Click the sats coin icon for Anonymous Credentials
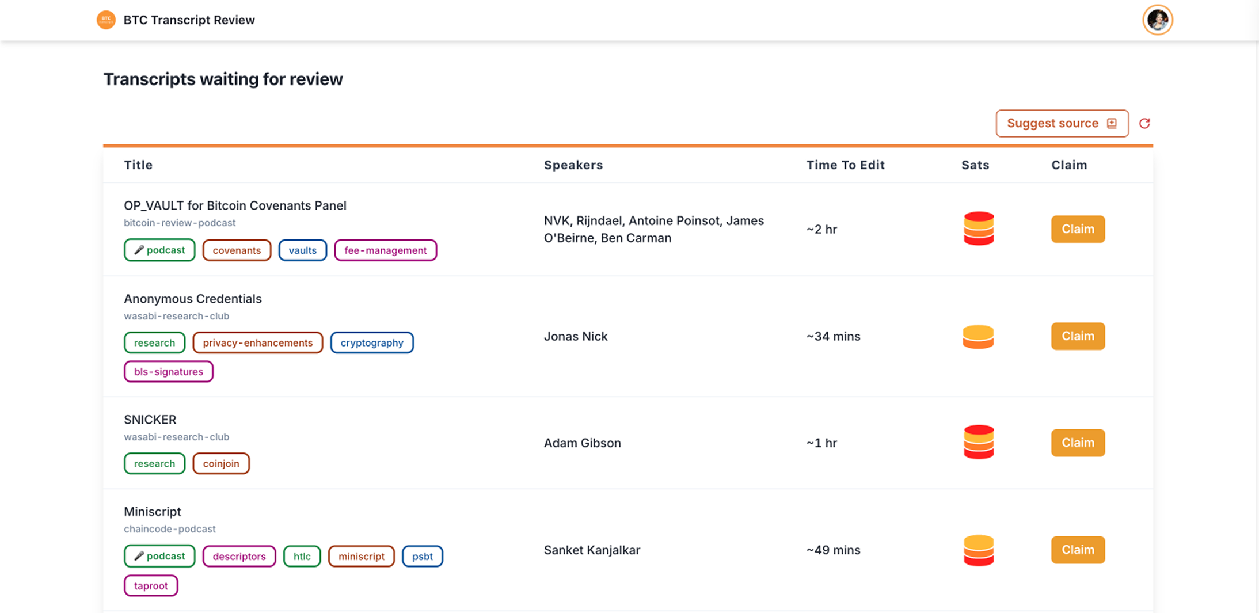1259x613 pixels. tap(979, 337)
